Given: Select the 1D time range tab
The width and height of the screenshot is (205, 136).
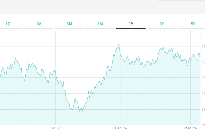Looking at the screenshot, I should coord(8,24).
